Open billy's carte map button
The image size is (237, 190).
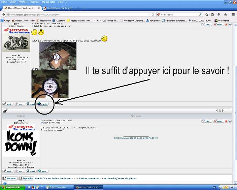pos(43,104)
